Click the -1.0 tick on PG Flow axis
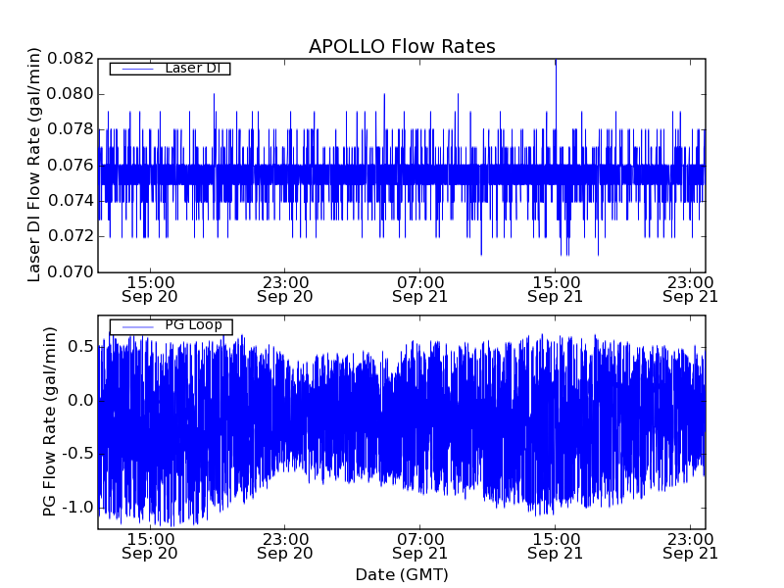 (x=78, y=508)
